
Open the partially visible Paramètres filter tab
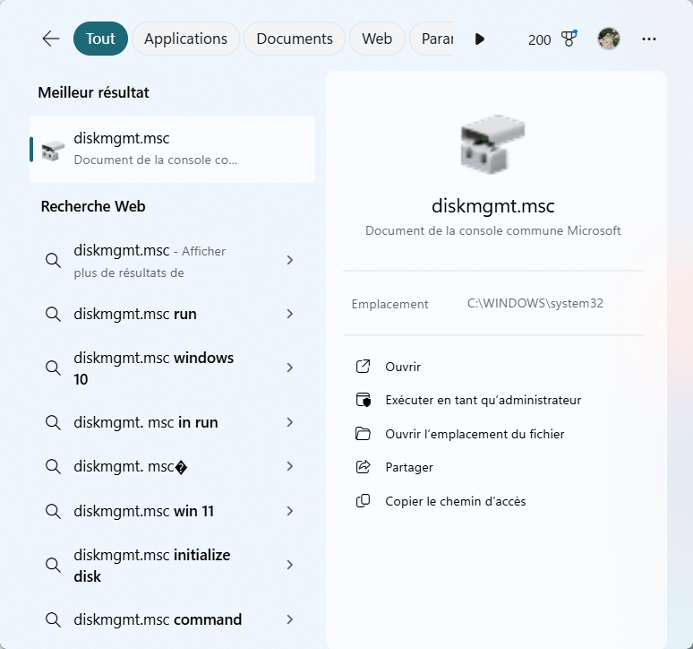pos(432,39)
